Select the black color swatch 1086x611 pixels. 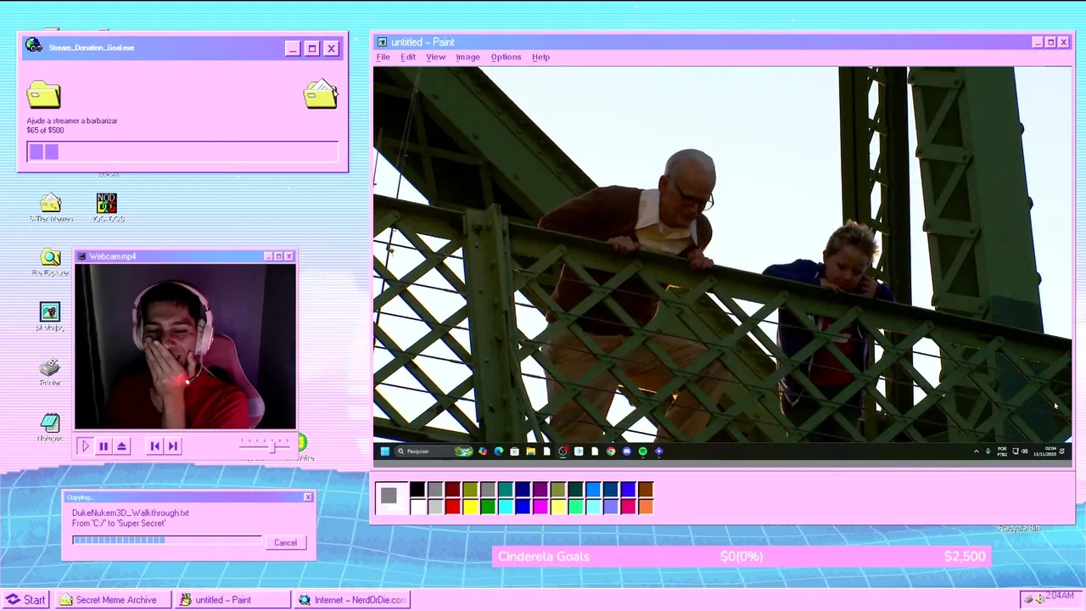(x=417, y=490)
